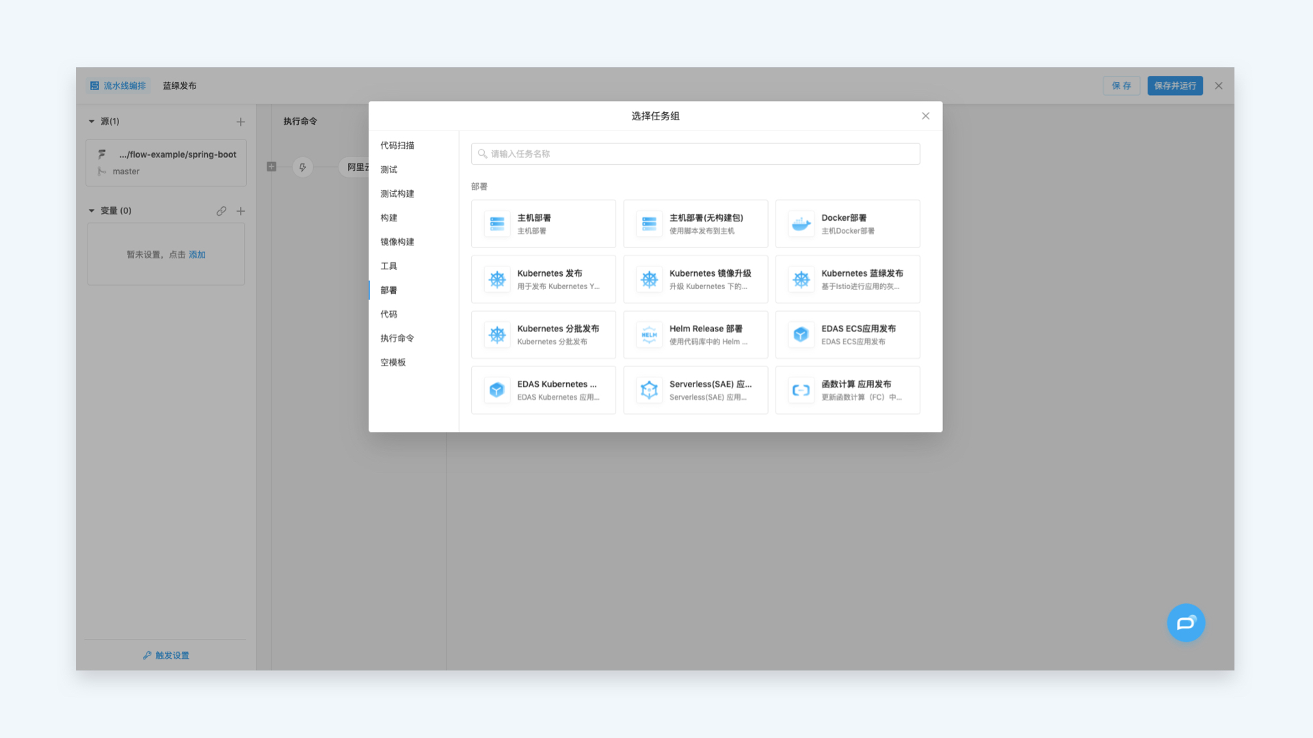The image size is (1313, 738).
Task: Click the 流水线编排 pipeline icon
Action: (94, 85)
